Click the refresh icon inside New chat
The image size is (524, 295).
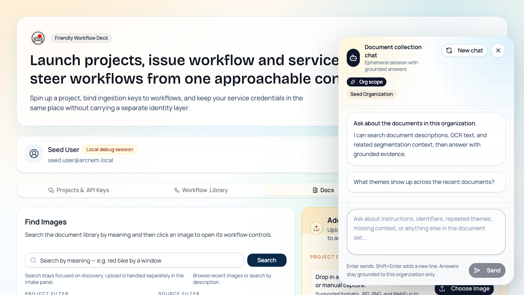click(449, 50)
